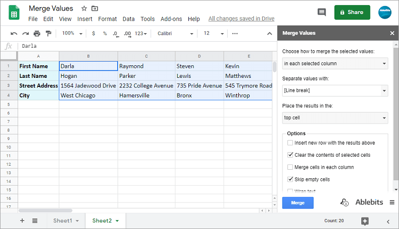The height and width of the screenshot is (229, 399).
Task: Open Ablebits info and support icon
Action: pyautogui.click(x=344, y=202)
